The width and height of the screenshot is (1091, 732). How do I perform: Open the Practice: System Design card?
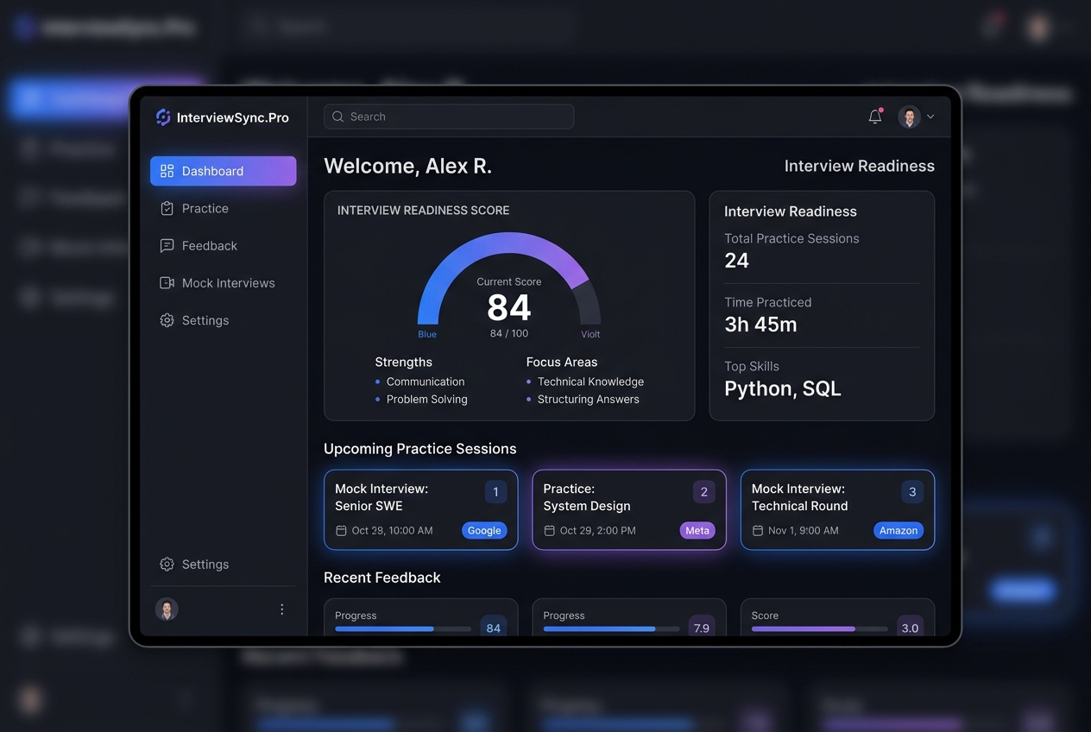(x=629, y=509)
